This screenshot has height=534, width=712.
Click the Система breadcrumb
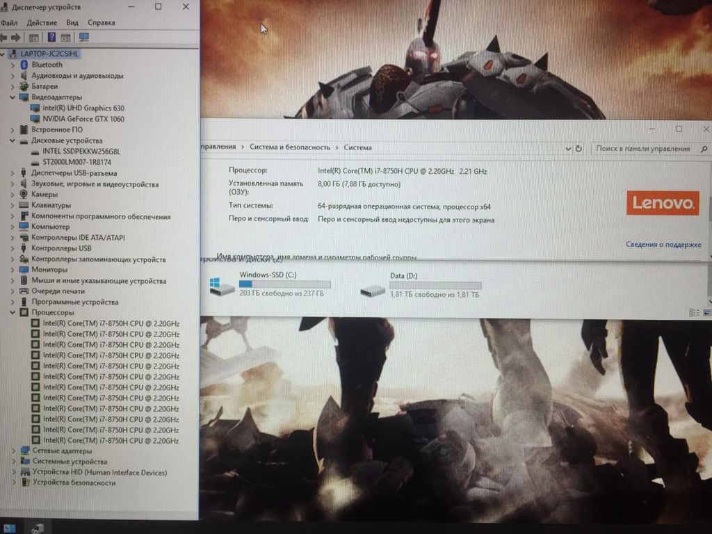[358, 147]
